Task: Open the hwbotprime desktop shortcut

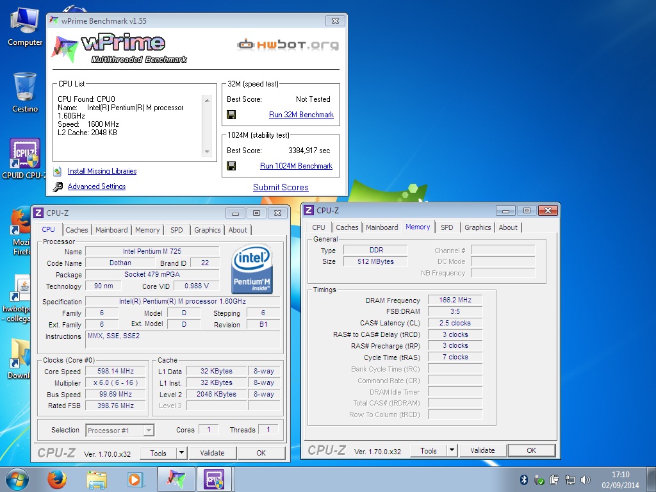Action: point(17,298)
